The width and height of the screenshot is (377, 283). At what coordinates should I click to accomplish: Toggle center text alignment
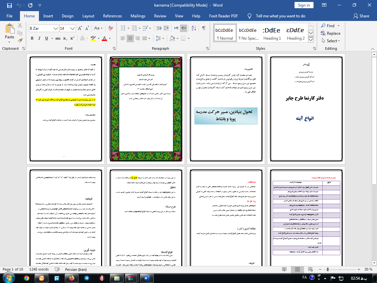click(x=130, y=38)
